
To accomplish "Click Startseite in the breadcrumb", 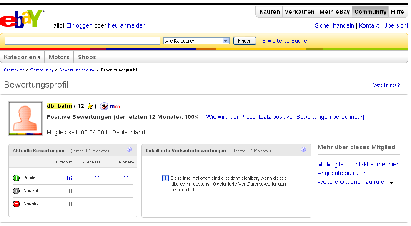I will [x=14, y=70].
